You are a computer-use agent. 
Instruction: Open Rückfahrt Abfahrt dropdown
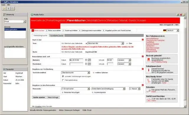point(130,64)
